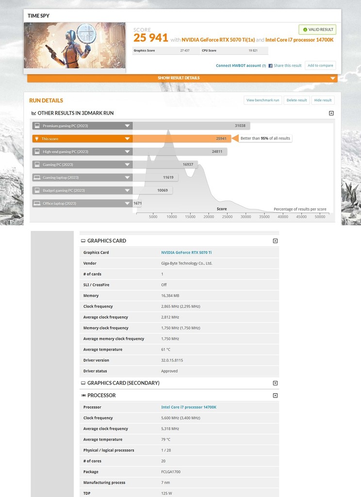Click the laptop icon on Gaming laptop row
361x497 pixels.
[37, 178]
